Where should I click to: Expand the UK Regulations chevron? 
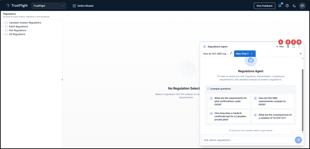pyautogui.click(x=3, y=34)
